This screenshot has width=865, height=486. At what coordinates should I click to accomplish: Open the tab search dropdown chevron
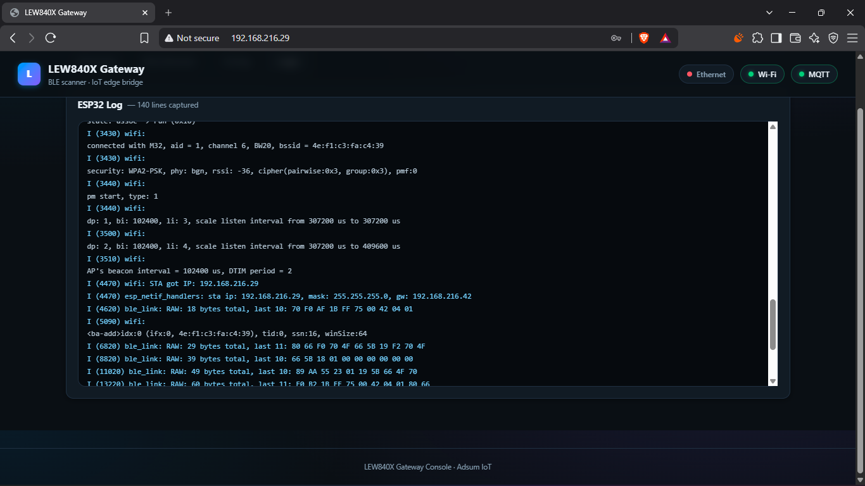coord(769,13)
